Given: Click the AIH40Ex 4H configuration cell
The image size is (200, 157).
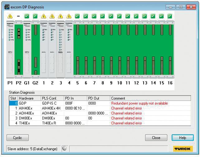Looking at the screenshot, I should pyautogui.click(x=52, y=108).
